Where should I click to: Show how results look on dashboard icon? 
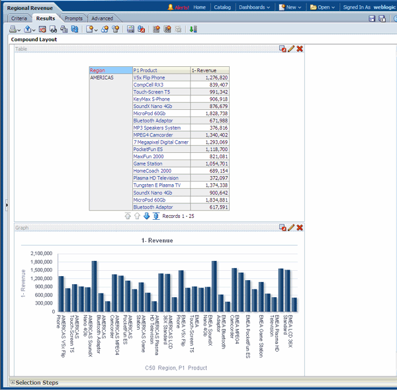[x=53, y=29]
